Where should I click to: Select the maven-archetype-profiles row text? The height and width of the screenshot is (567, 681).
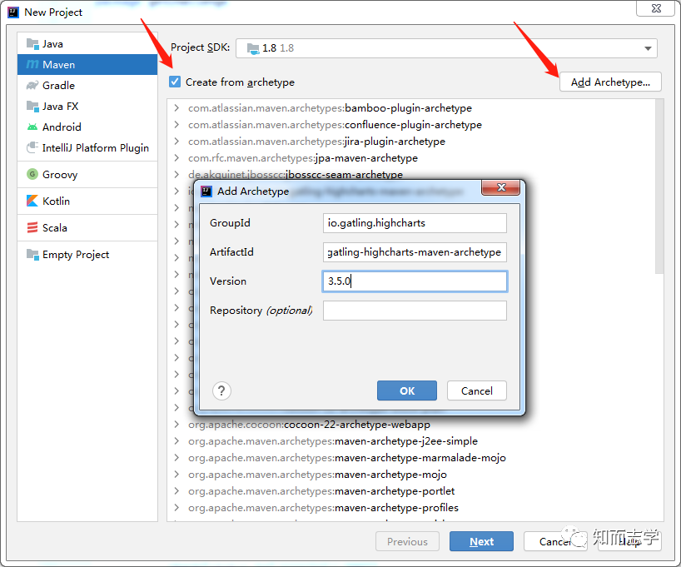click(323, 508)
